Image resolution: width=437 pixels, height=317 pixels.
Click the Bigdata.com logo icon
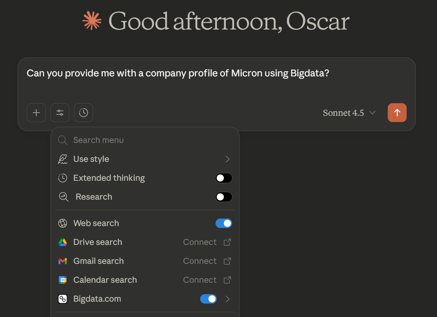[x=63, y=299]
